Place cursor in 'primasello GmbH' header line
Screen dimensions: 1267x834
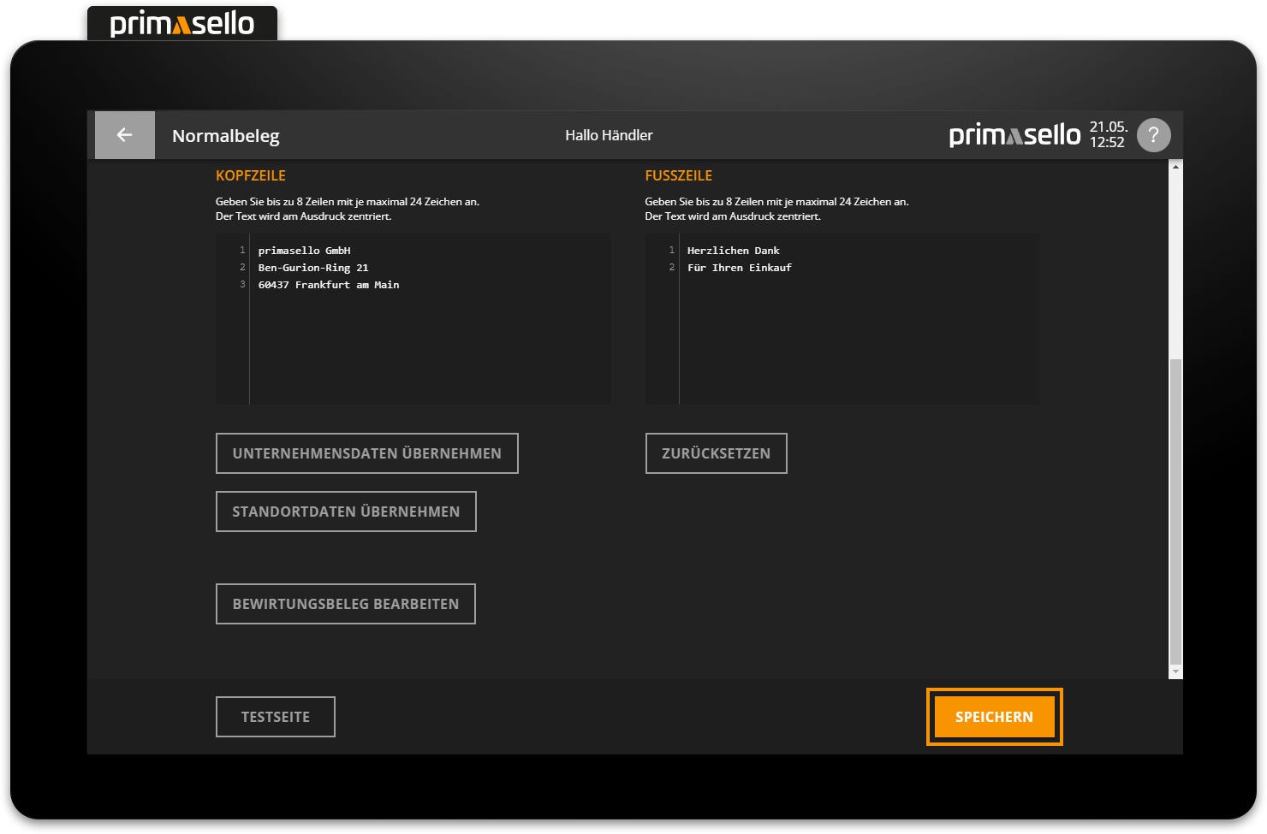[305, 251]
